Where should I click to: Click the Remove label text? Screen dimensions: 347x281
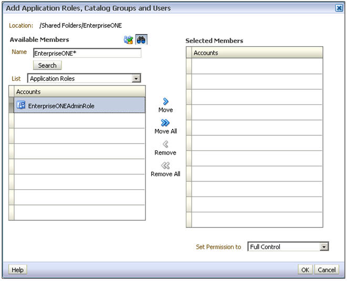click(x=165, y=153)
